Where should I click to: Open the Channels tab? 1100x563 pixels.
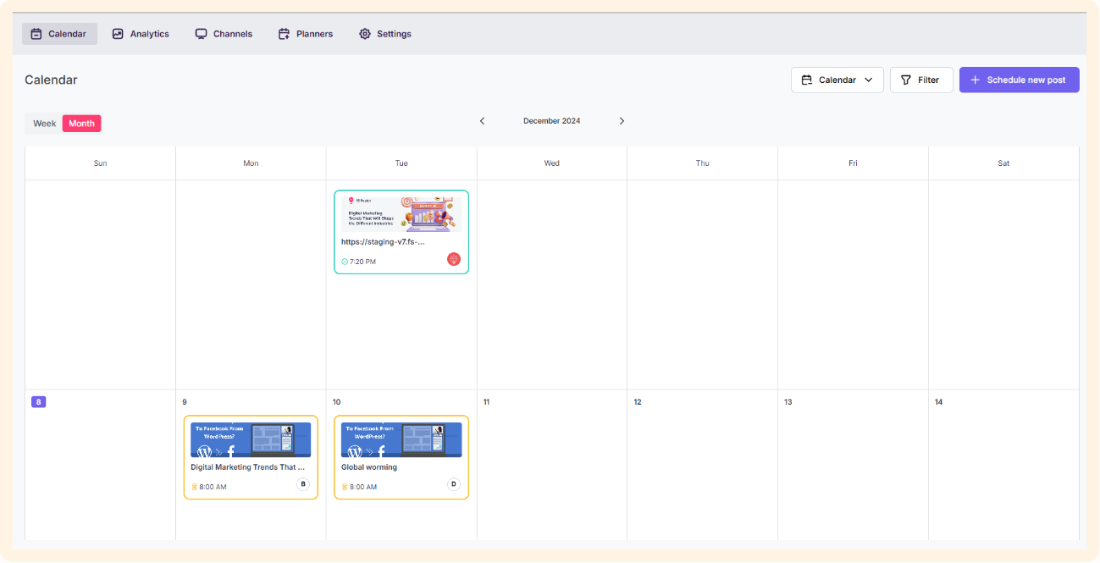coord(224,34)
